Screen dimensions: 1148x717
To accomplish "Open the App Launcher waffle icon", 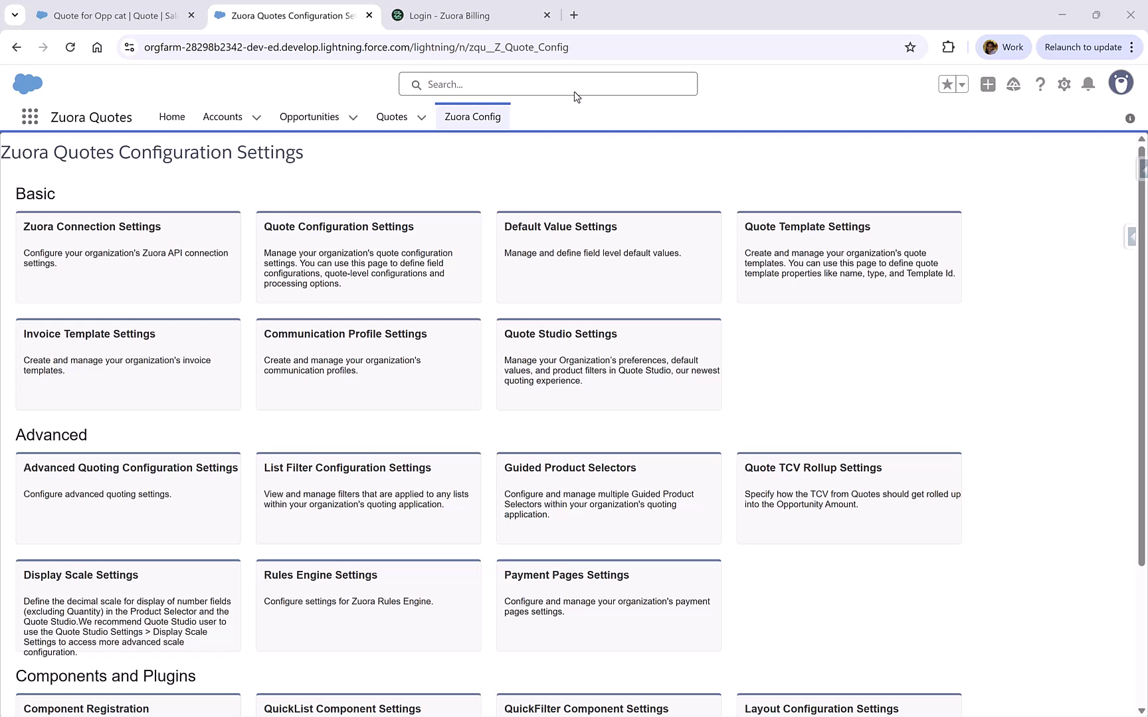I will pyautogui.click(x=29, y=116).
